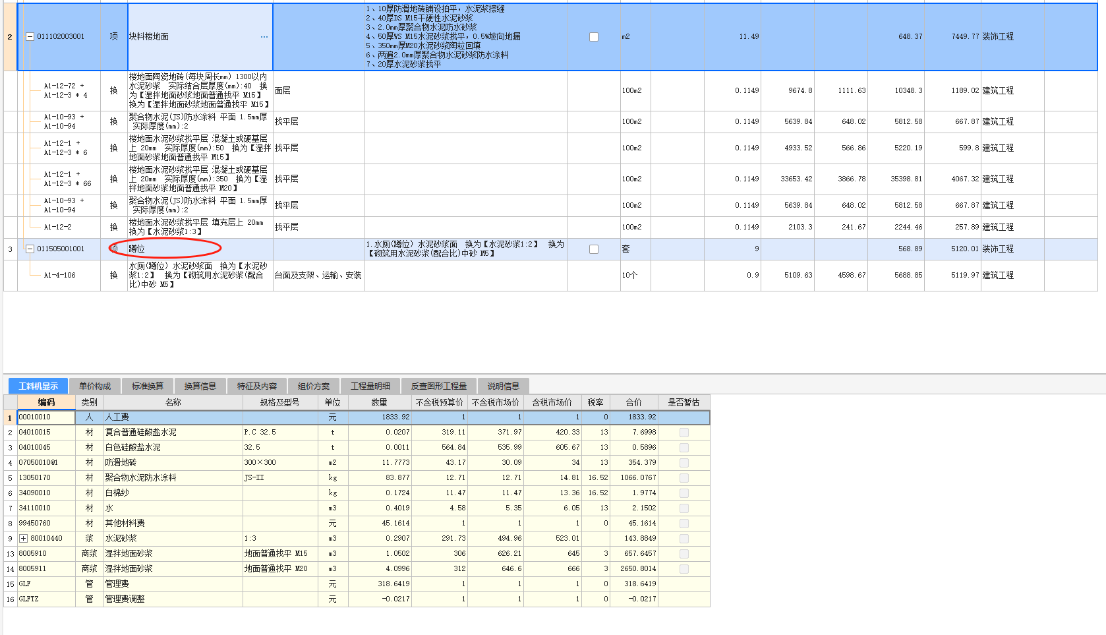Click the 494.96 market price cell
Image resolution: width=1106 pixels, height=635 pixels.
(496, 539)
